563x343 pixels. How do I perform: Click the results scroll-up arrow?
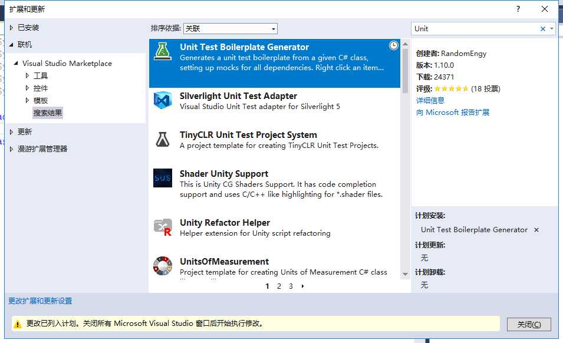[406, 44]
